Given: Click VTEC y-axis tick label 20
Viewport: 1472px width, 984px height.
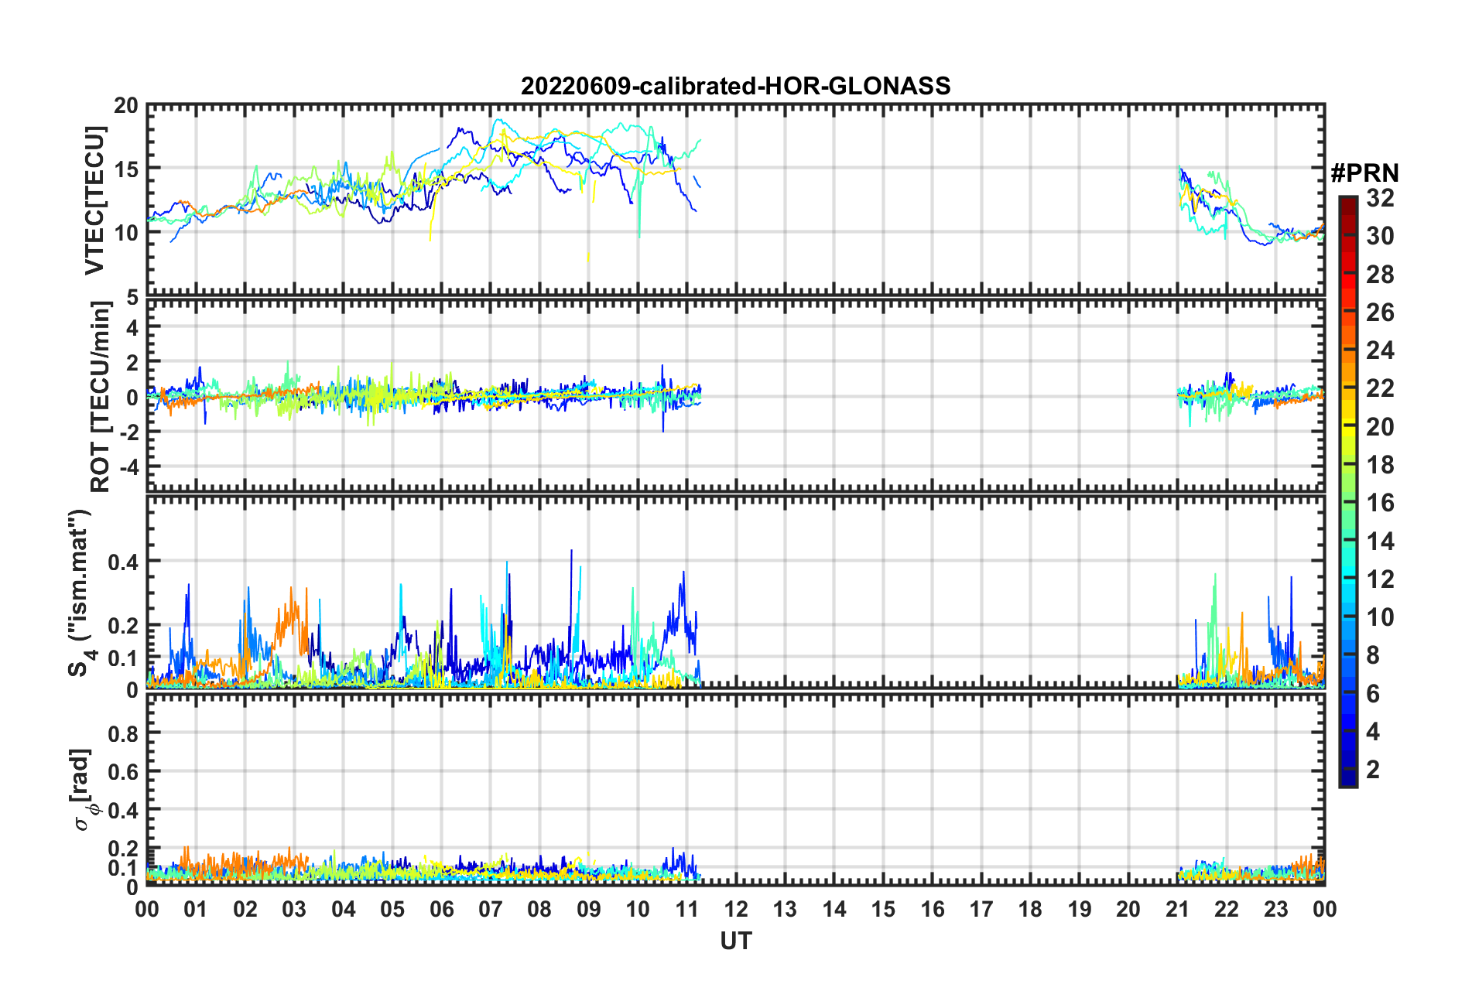Looking at the screenshot, I should tap(126, 106).
